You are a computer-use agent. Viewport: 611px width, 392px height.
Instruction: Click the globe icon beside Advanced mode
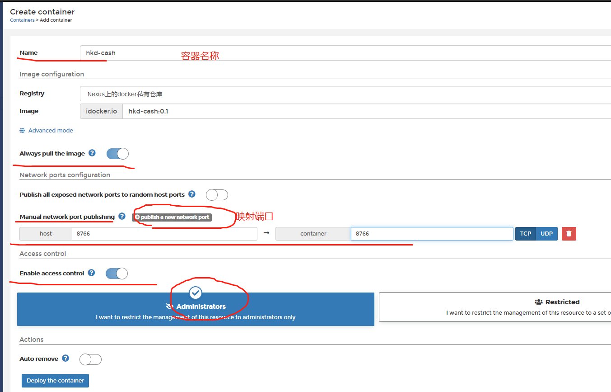click(x=22, y=130)
